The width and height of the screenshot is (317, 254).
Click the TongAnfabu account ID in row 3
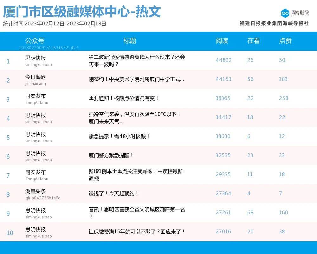coord(37,103)
